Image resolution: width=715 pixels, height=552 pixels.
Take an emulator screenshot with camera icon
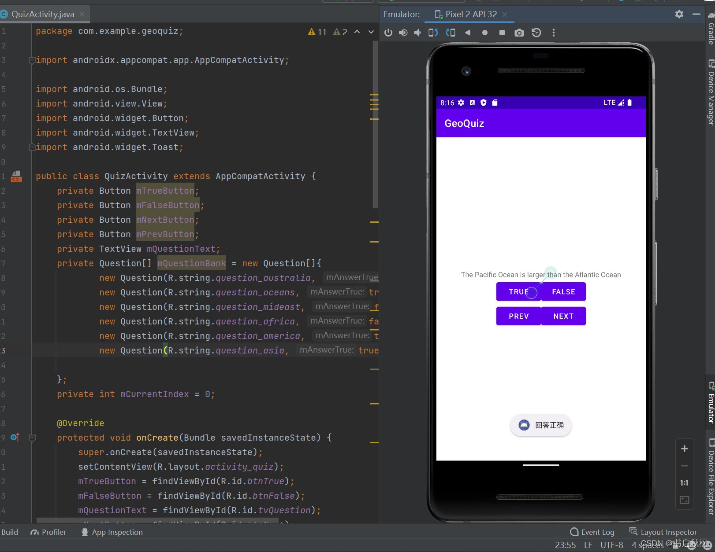(x=519, y=33)
